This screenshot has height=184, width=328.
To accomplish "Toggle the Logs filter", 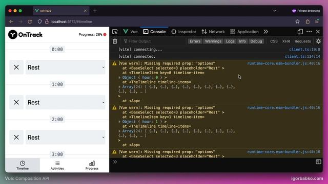I will coord(230,41).
